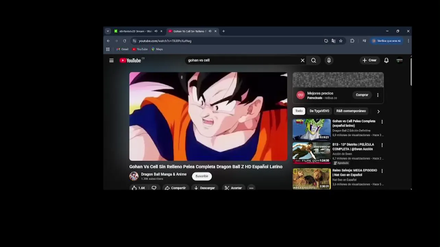Open the Extensions puzzle icon
The height and width of the screenshot is (247, 440).
click(352, 41)
